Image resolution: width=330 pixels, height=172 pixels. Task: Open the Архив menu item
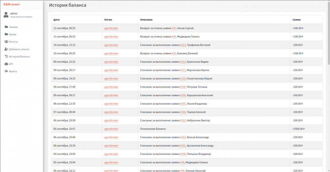tap(13, 34)
